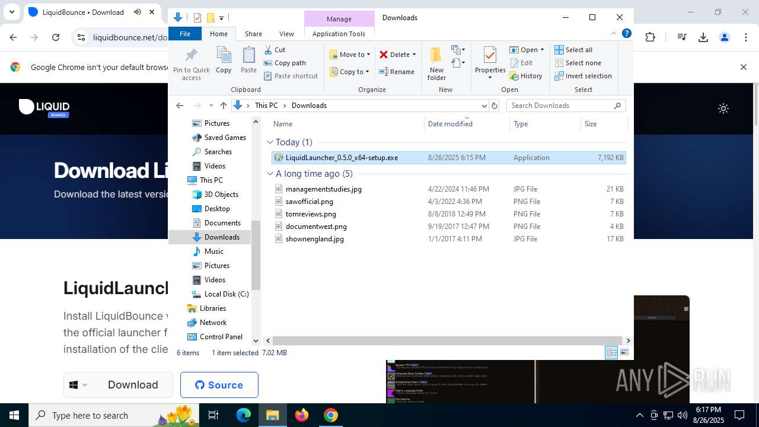
Task: Collapse the A long time ago group
Action: 270,174
